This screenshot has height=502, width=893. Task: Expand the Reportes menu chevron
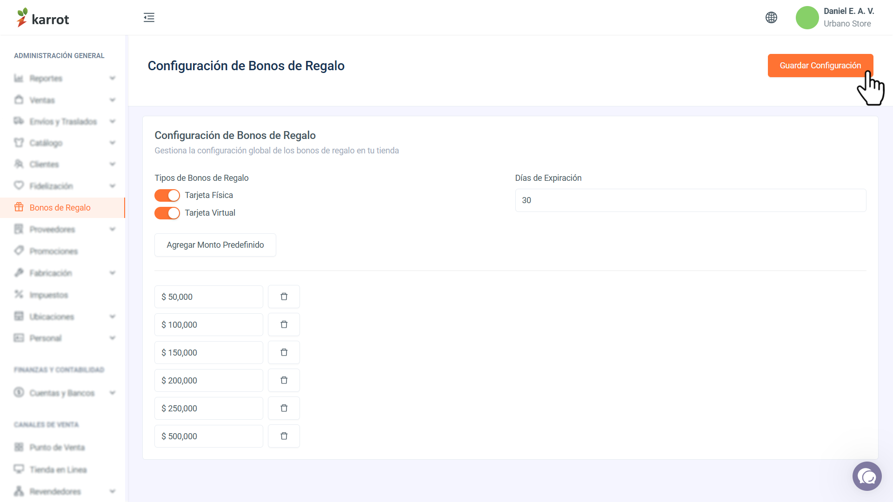(x=113, y=78)
